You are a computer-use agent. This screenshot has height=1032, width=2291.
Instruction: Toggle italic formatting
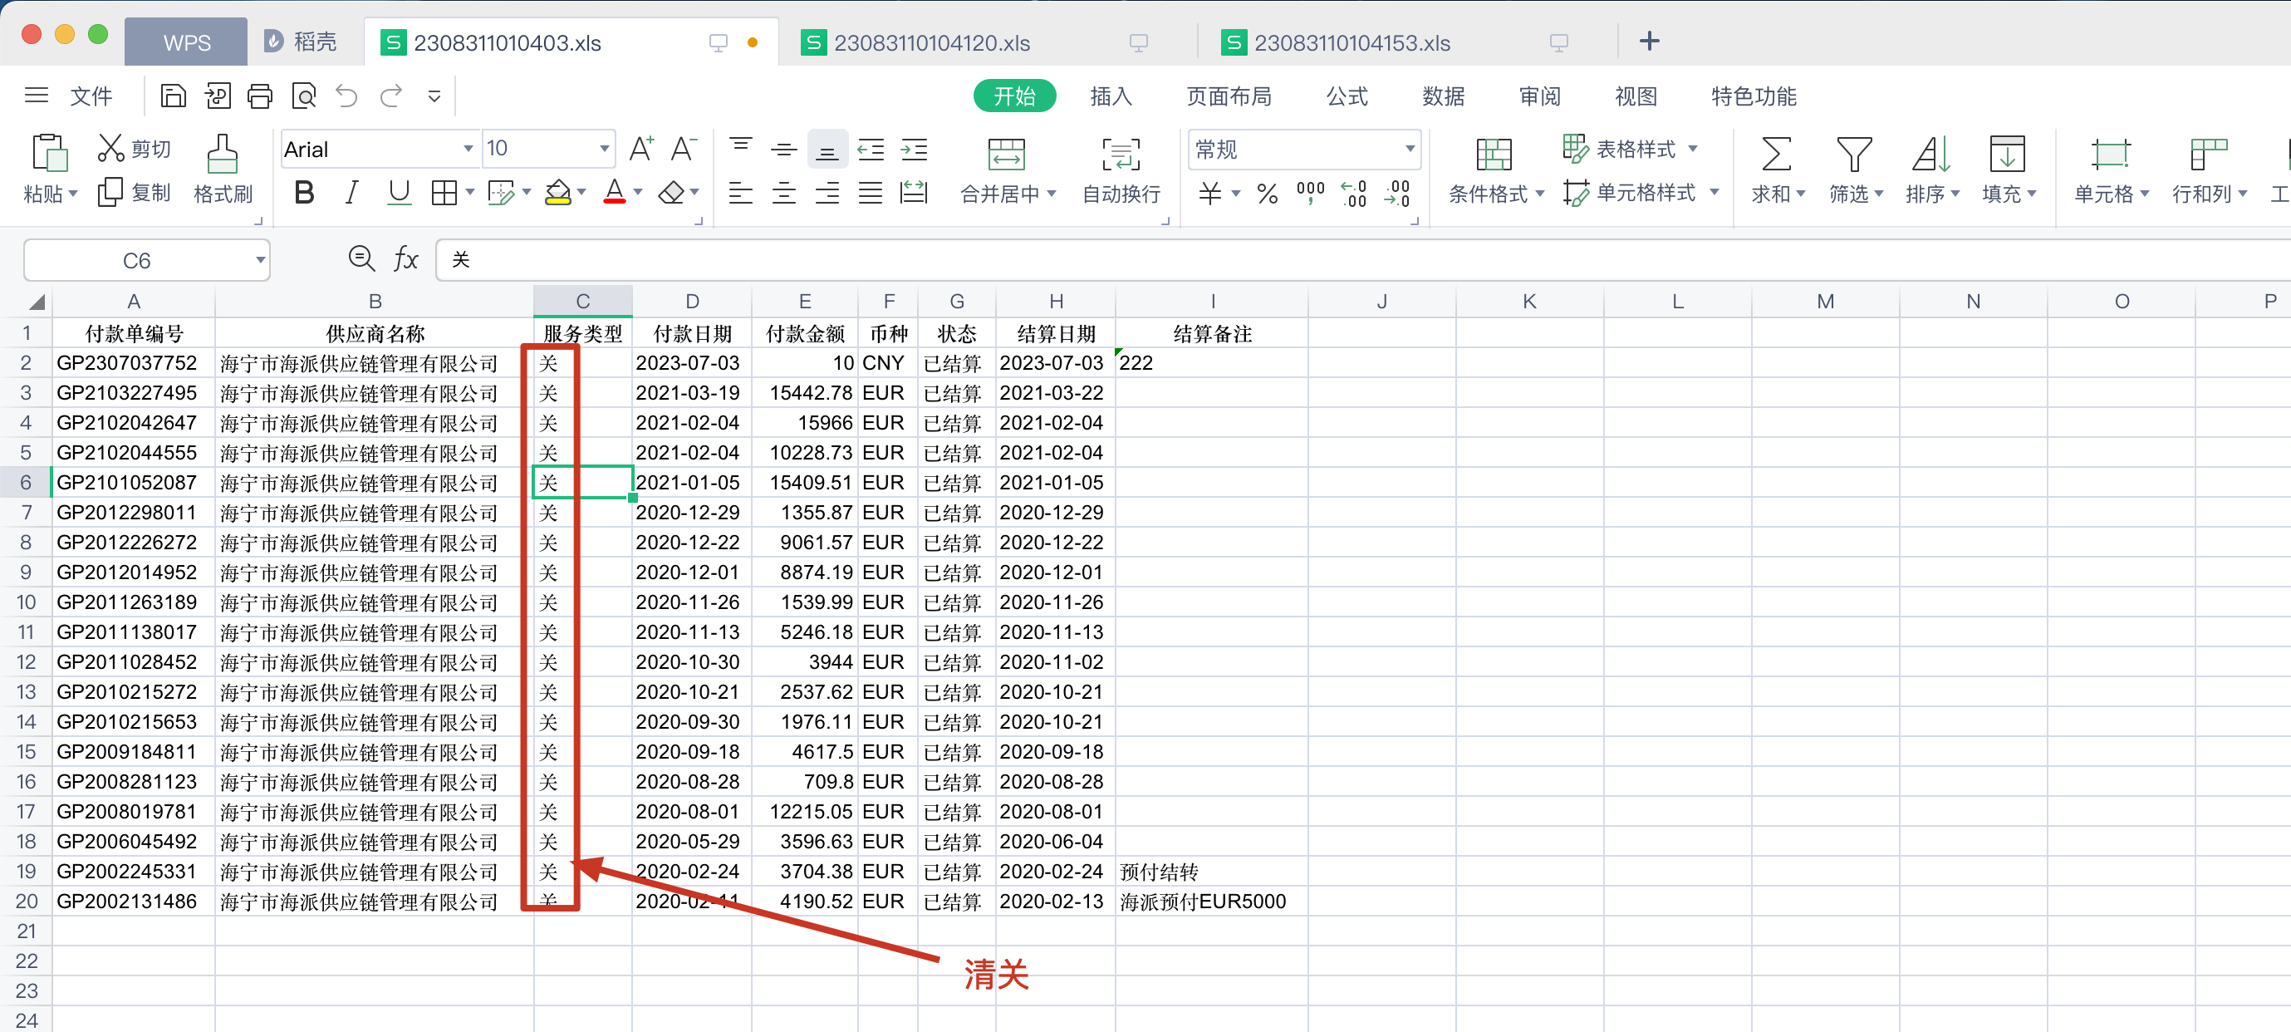click(x=351, y=191)
